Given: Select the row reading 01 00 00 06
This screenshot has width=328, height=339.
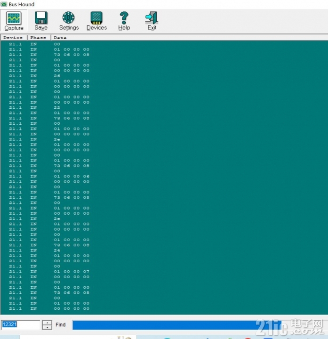Looking at the screenshot, I should point(164,177).
